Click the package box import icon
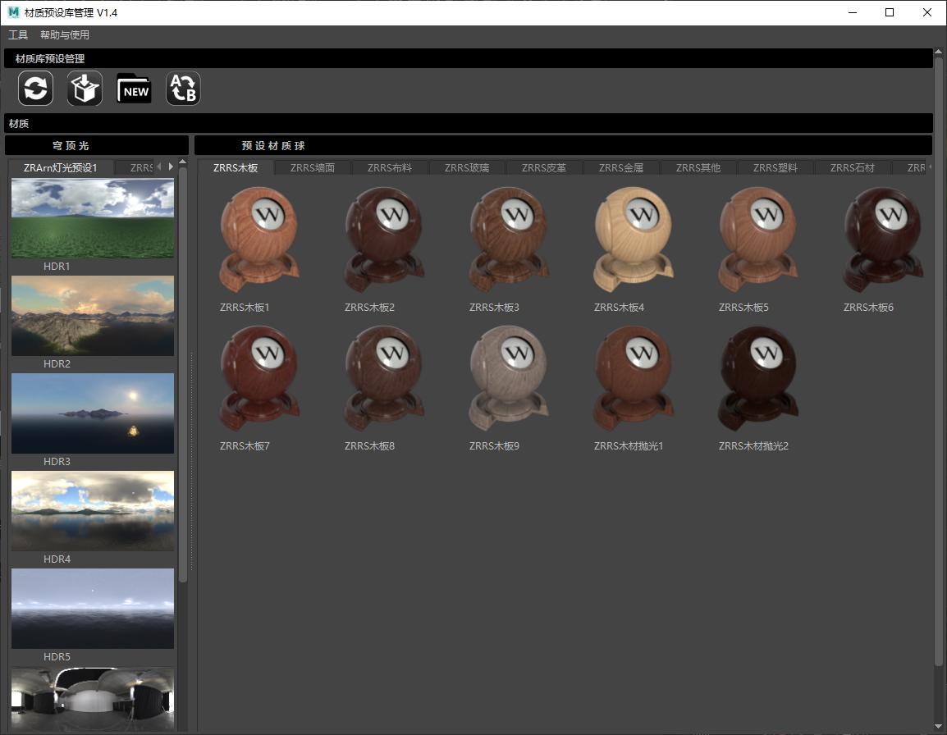 tap(85, 89)
